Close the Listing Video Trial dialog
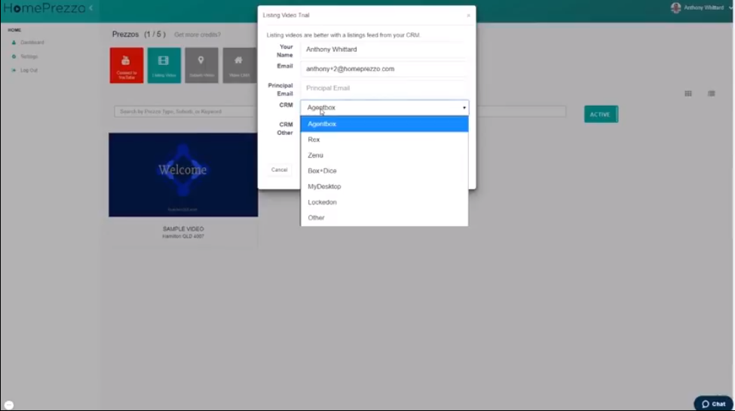 468,16
